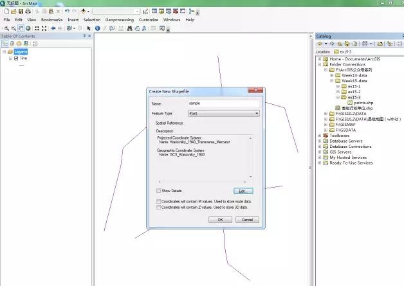Open the ArcToolbox red toolbox icon
The image size is (404, 286).
point(176,11)
